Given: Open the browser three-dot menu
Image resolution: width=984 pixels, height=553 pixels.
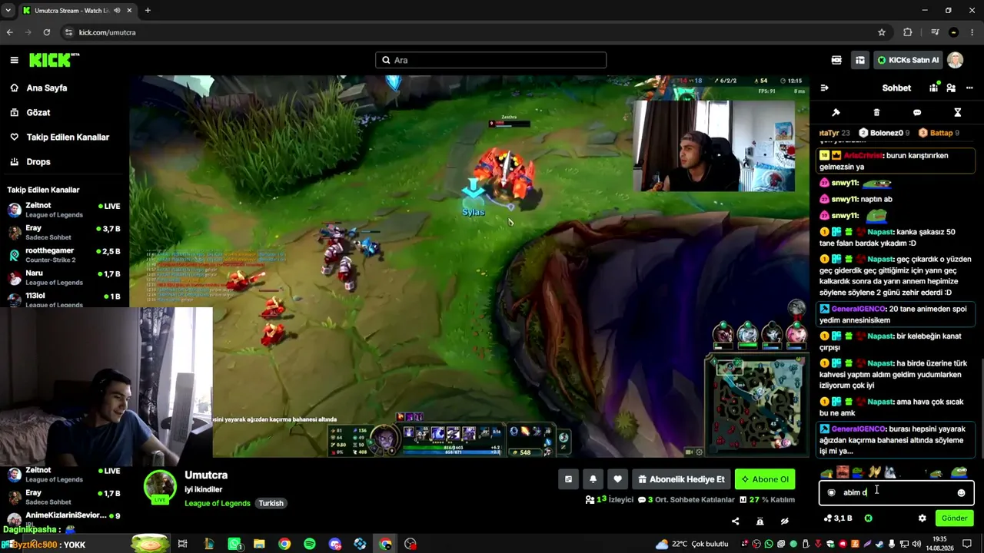Looking at the screenshot, I should tap(972, 32).
